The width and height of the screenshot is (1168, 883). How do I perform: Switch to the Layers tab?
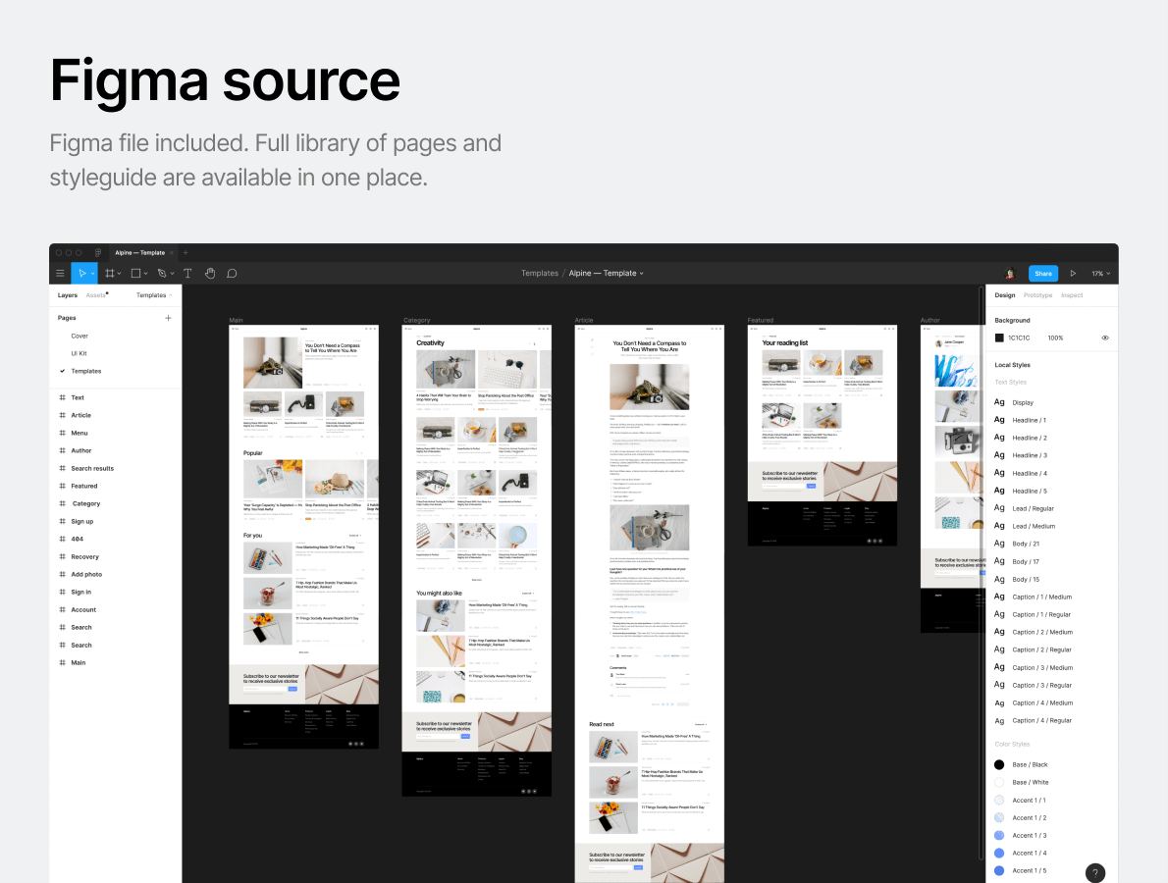tap(68, 295)
